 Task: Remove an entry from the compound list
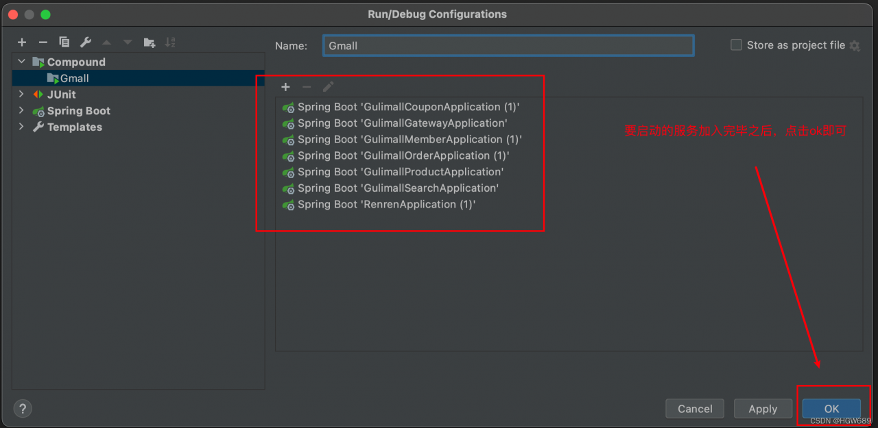307,87
